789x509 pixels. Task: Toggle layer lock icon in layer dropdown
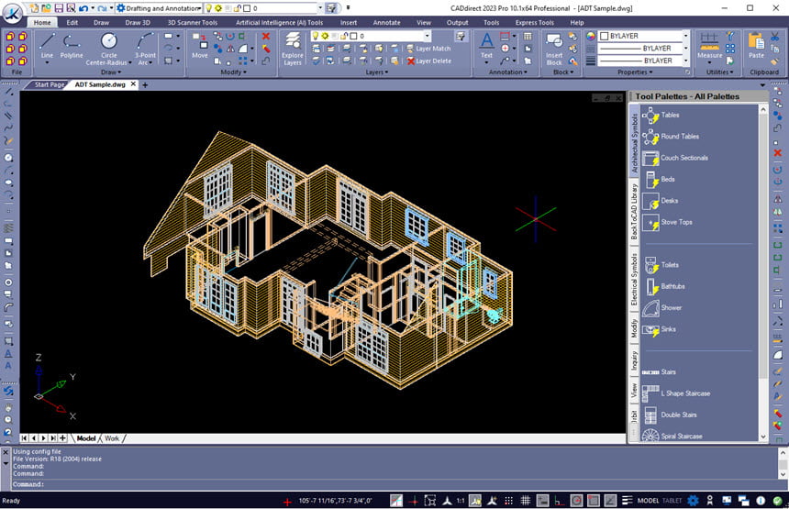click(344, 36)
